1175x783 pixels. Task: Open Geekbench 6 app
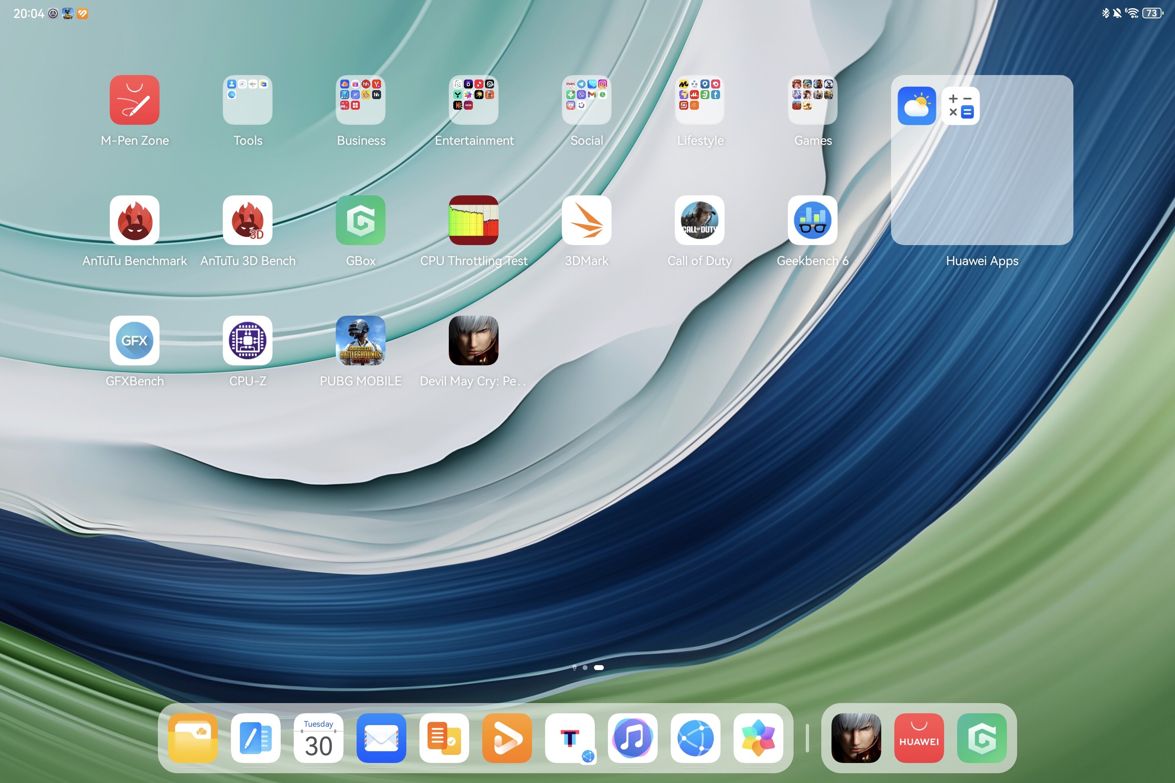812,220
